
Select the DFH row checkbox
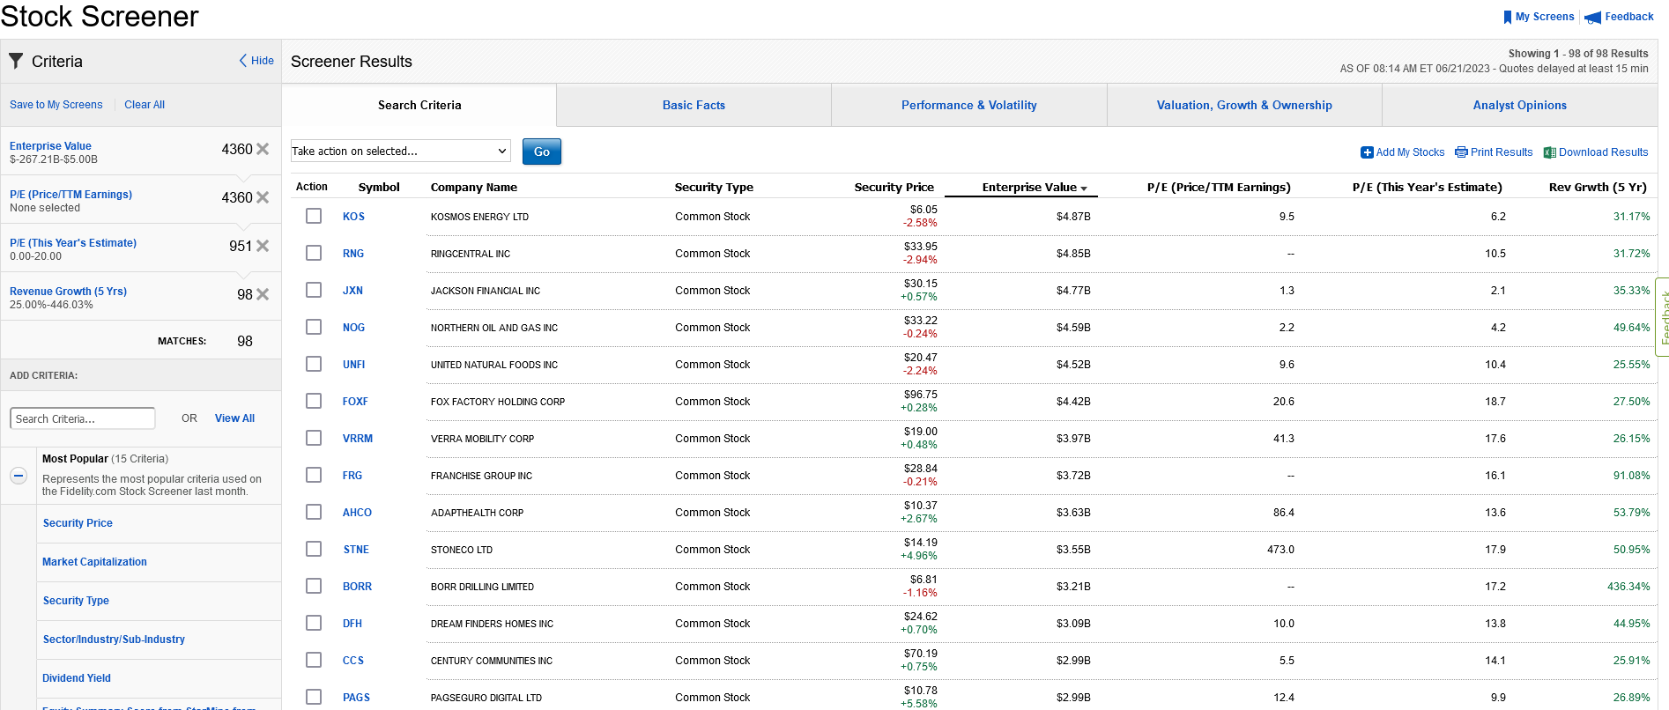tap(314, 623)
